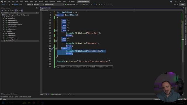Click Solution Explorer Properties wrench icon
Image resolution: width=187 pixels, height=105 pixels.
[x=20, y=10]
